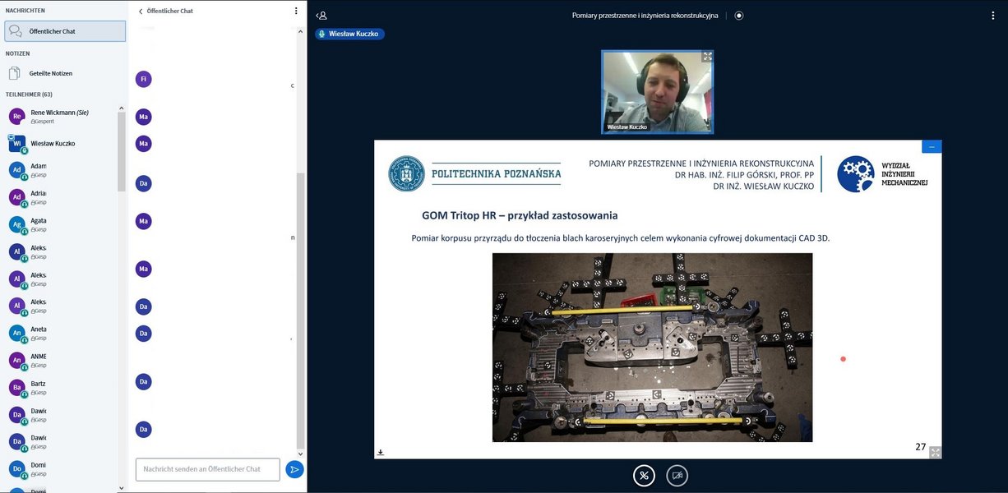Open chat options three-dot menu
Viewport: 1008px width, 493px height.
point(296,12)
